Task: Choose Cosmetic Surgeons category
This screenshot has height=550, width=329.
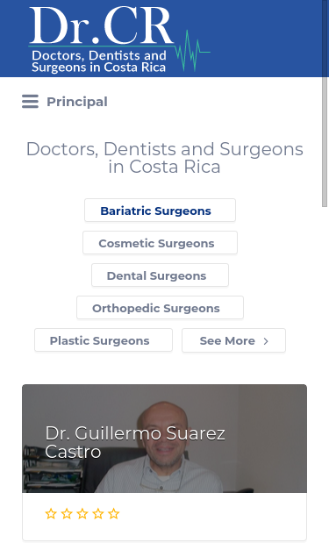Action: (160, 243)
